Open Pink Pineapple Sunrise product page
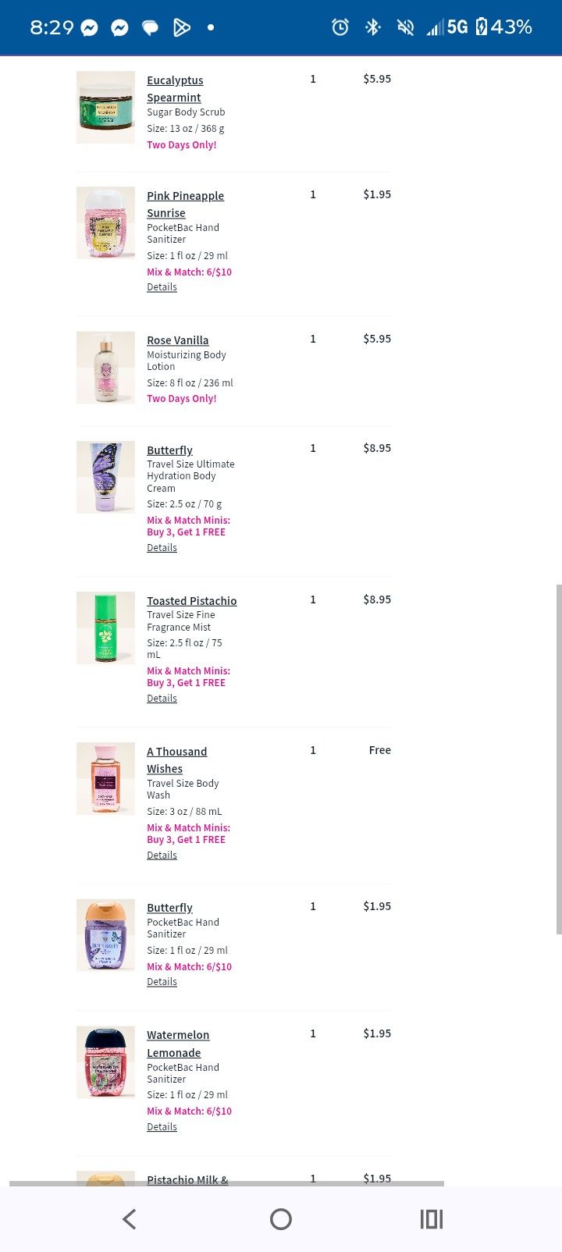 (185, 204)
